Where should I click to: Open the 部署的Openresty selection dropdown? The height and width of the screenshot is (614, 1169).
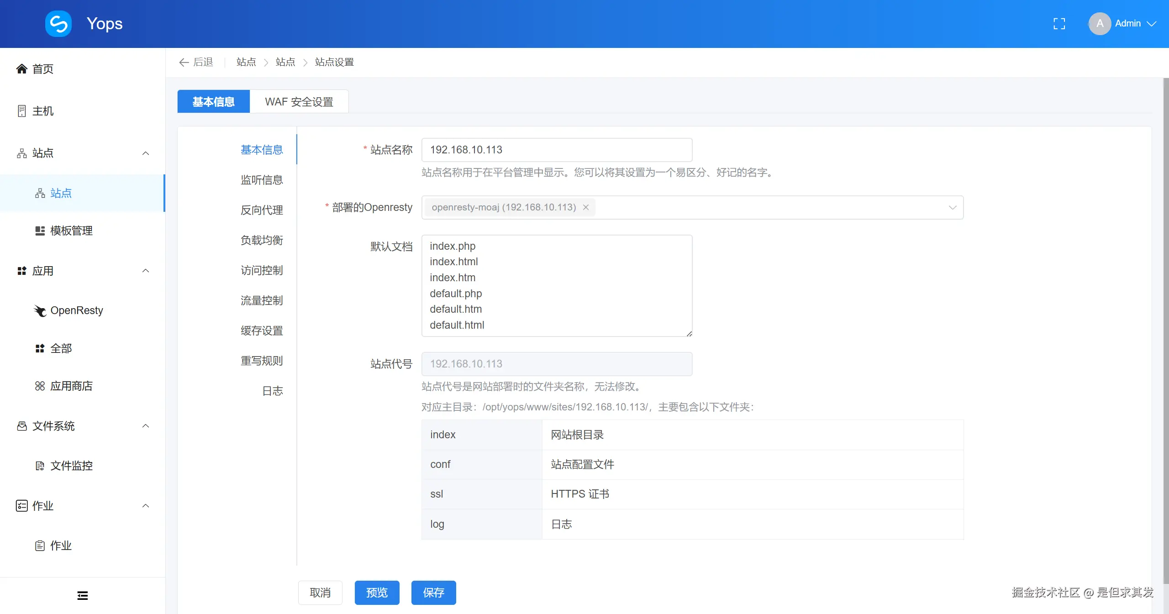952,207
